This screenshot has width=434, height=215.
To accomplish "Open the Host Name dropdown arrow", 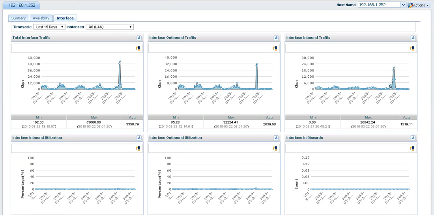I will [x=403, y=5].
